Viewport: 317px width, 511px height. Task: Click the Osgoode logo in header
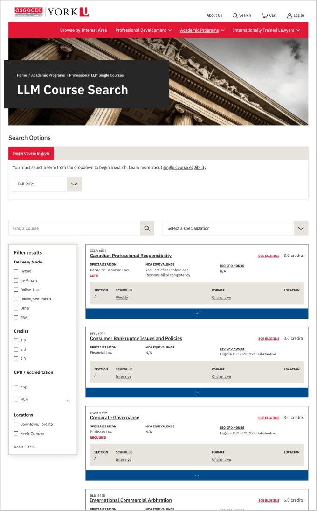pyautogui.click(x=28, y=12)
